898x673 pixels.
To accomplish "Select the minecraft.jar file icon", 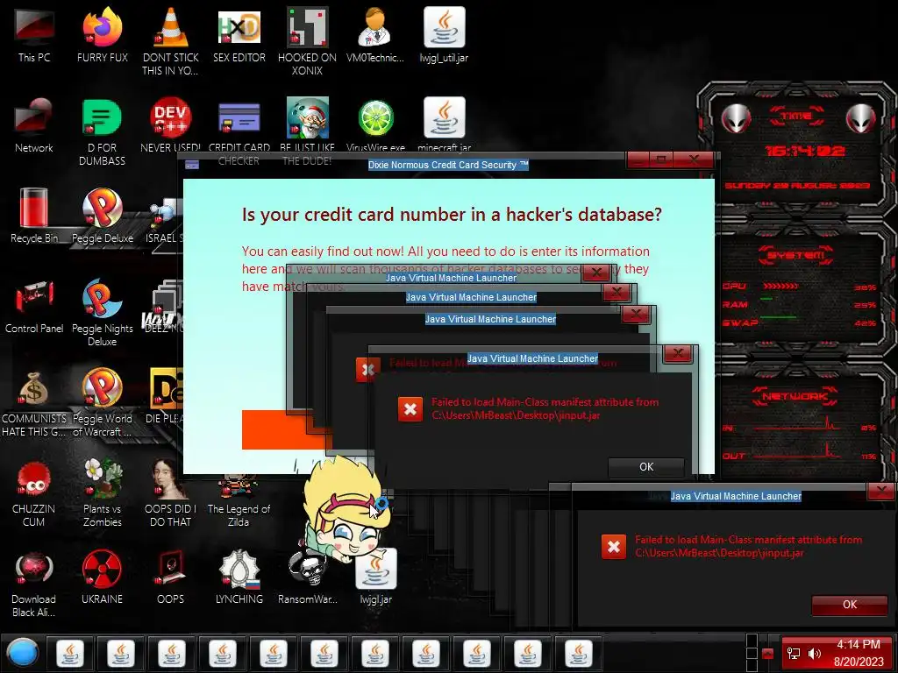I will (x=444, y=124).
